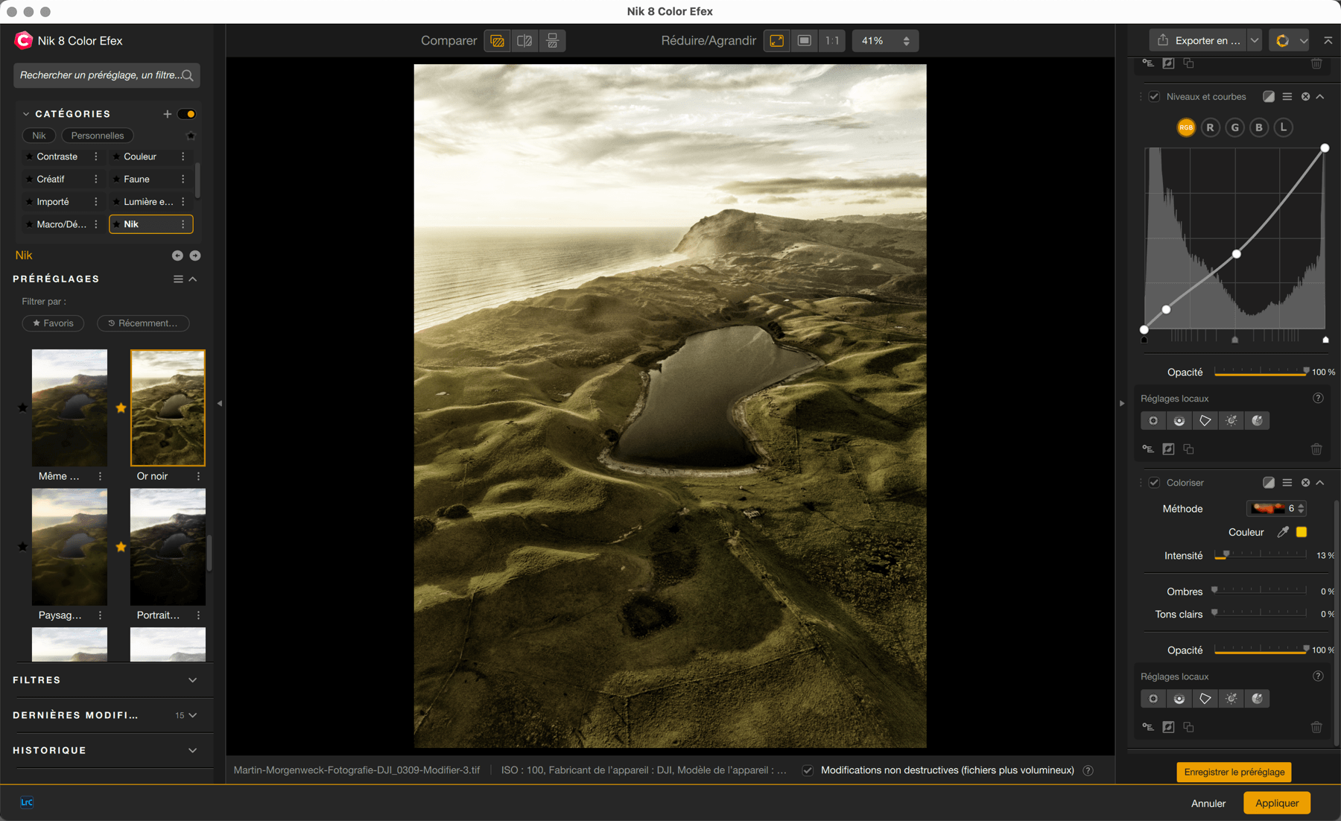
Task: Click the Intensité slider track
Action: tap(1261, 556)
